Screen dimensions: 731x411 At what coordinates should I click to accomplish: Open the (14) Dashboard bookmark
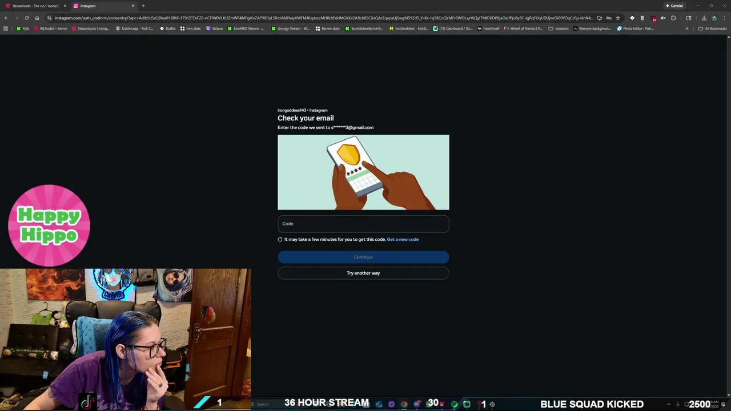(452, 28)
